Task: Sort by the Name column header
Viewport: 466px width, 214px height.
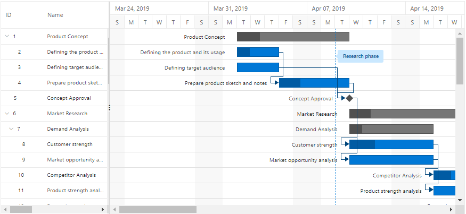Action: 55,15
